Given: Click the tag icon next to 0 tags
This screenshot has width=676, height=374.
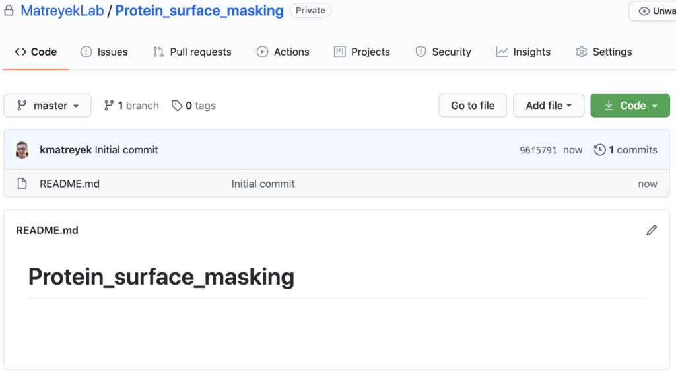Looking at the screenshot, I should (177, 106).
